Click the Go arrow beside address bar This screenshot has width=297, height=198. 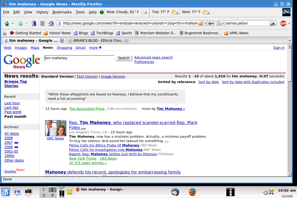tap(211, 23)
